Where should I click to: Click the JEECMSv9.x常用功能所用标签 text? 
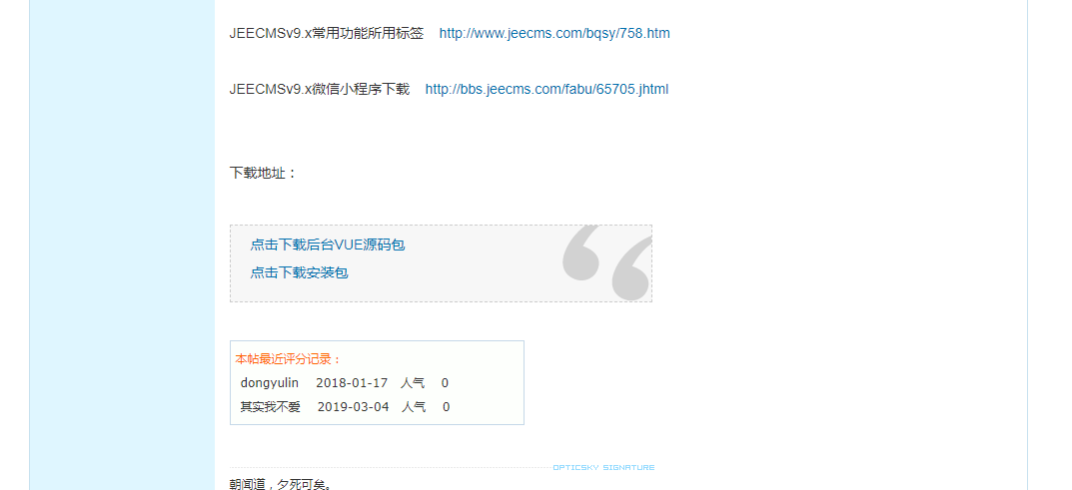tap(327, 34)
